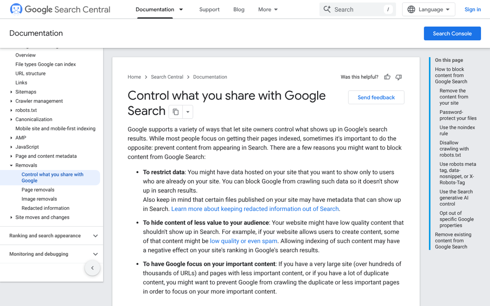Viewport: 490px width, 306px height.
Task: Click Sign in
Action: click(472, 9)
